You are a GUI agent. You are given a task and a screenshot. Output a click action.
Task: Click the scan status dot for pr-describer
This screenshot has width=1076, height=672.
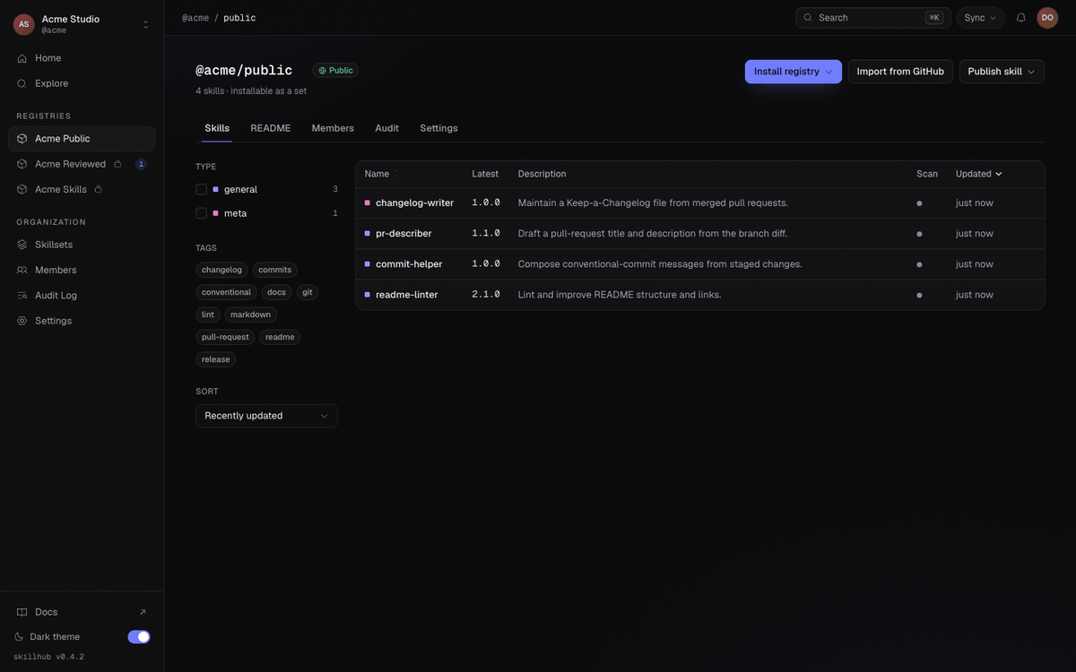919,234
